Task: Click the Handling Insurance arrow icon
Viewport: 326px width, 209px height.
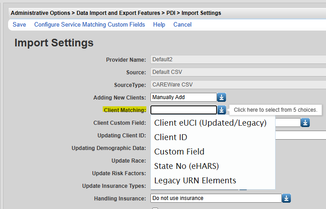Action: [x=286, y=198]
